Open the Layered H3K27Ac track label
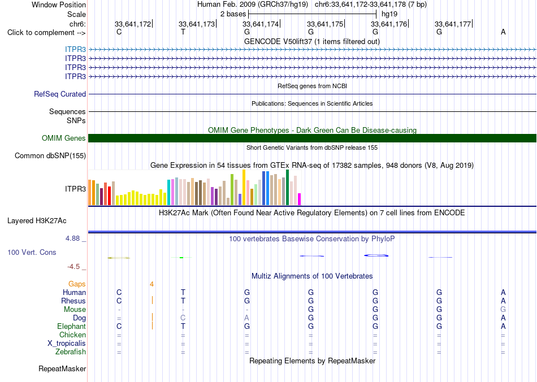Image resolution: width=537 pixels, height=382 pixels. (x=37, y=221)
